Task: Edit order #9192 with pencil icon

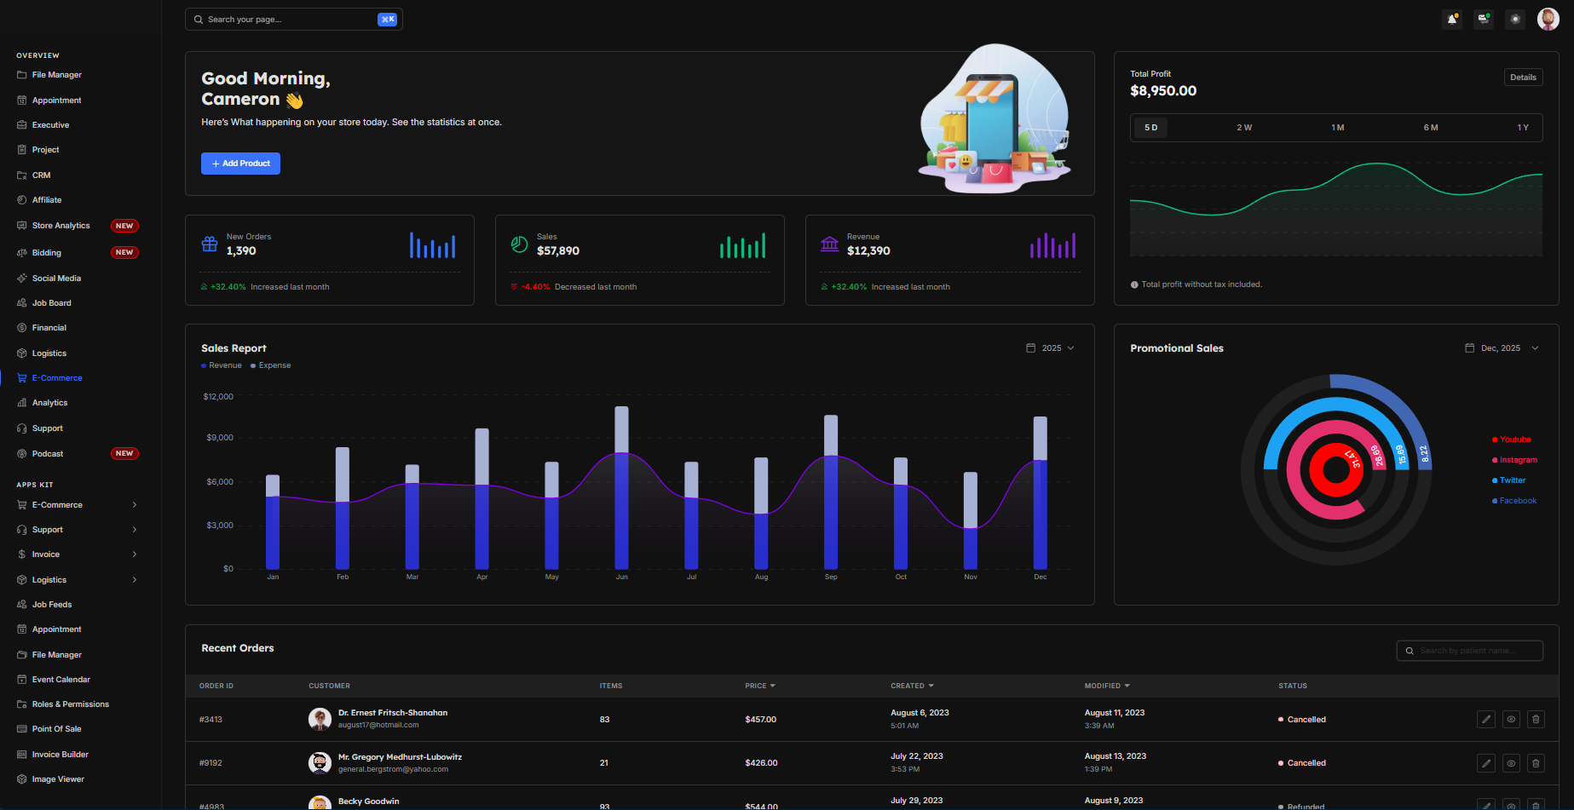Action: pyautogui.click(x=1486, y=763)
